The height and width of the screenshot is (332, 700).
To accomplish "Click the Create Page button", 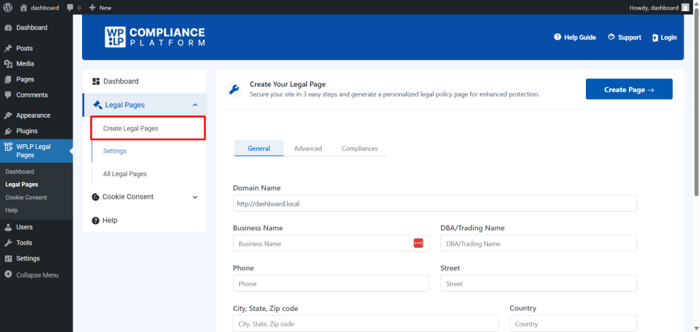I will tap(629, 89).
